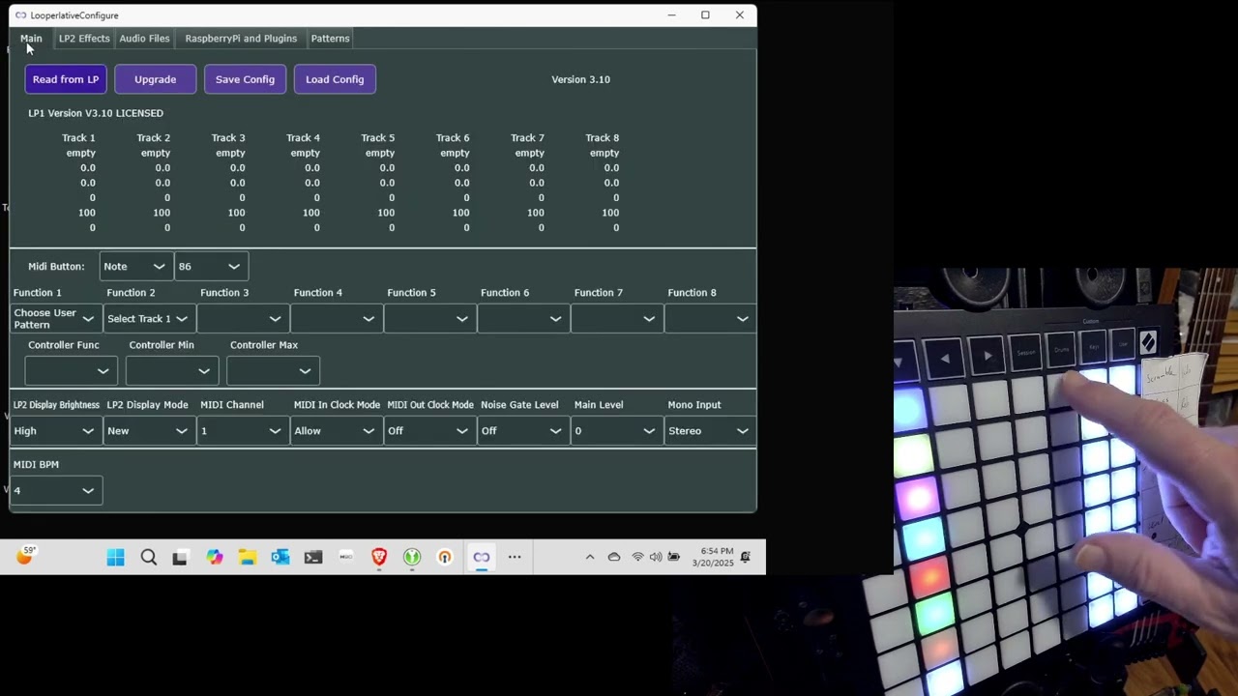Open Mono Input Stereo dropdown

point(710,431)
